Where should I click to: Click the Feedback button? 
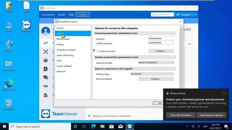83,14
